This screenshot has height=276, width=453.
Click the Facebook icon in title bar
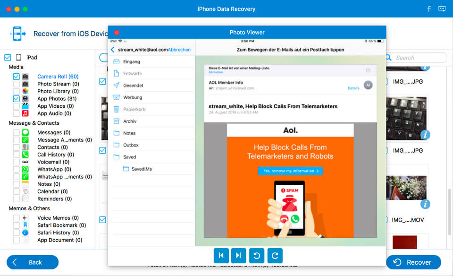point(429,9)
